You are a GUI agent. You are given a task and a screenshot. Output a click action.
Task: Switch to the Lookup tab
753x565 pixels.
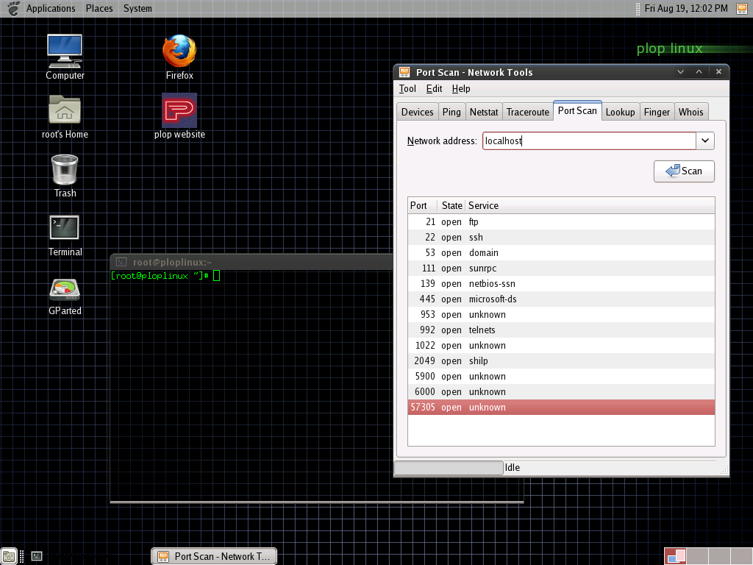620,112
